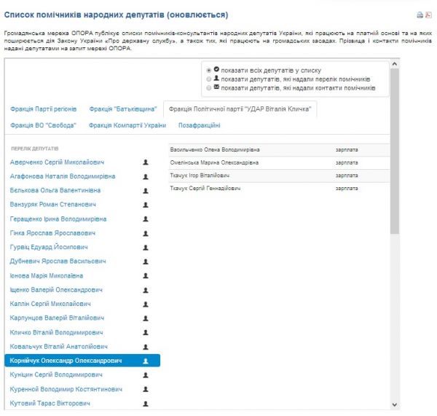
Task: Switch to Фракція Компартії України tab
Action: pos(127,125)
